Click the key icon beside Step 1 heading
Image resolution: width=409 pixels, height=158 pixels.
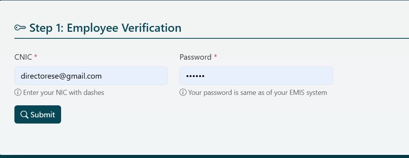tap(20, 27)
